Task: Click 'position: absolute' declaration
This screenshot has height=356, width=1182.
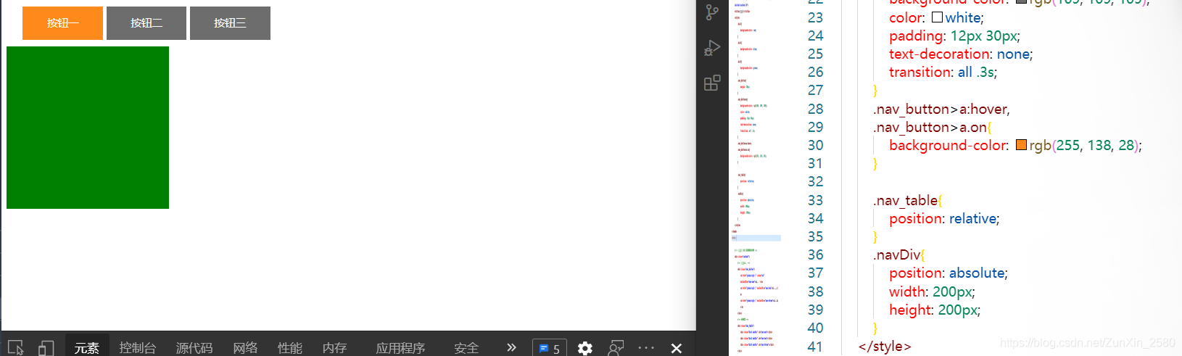Action: [949, 273]
